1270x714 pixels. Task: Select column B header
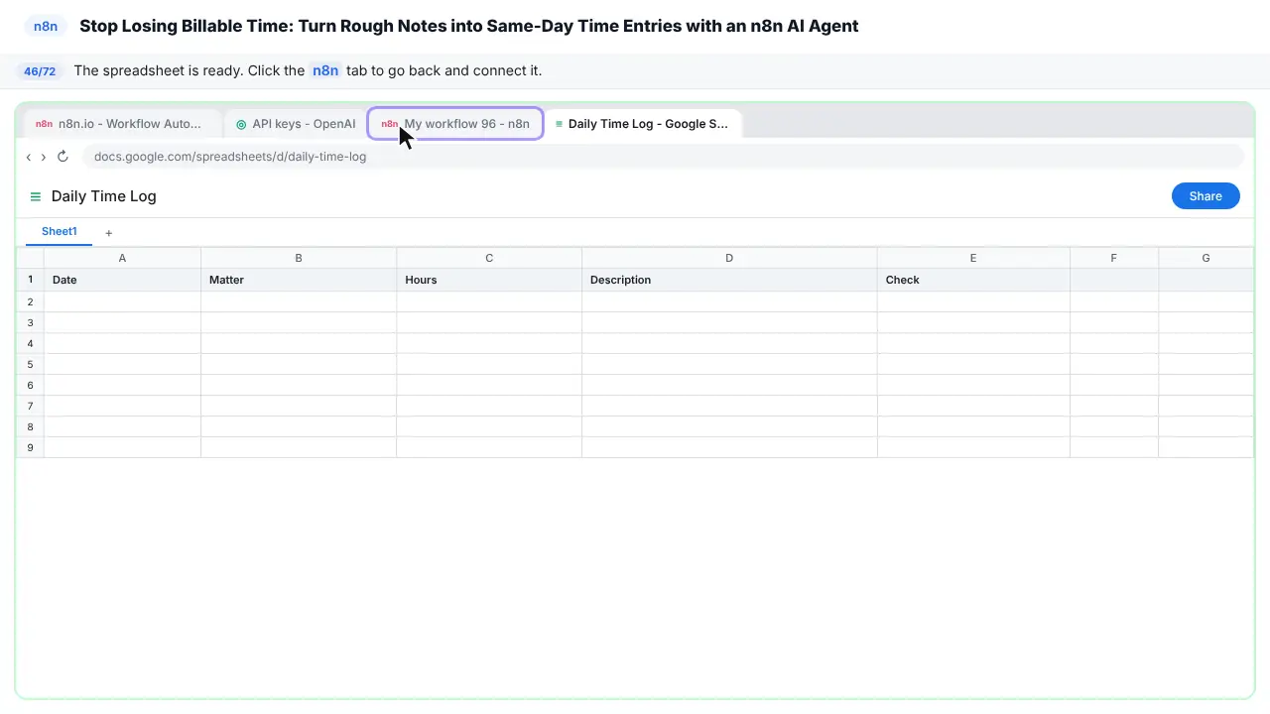point(299,258)
